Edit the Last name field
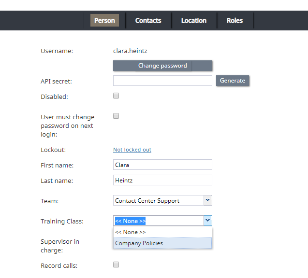This screenshot has width=308, height=278. tap(162, 180)
